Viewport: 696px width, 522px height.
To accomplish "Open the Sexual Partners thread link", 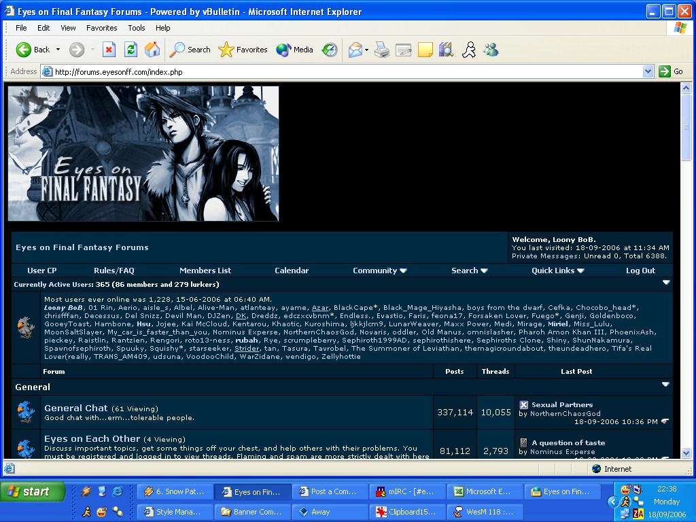I will (562, 404).
